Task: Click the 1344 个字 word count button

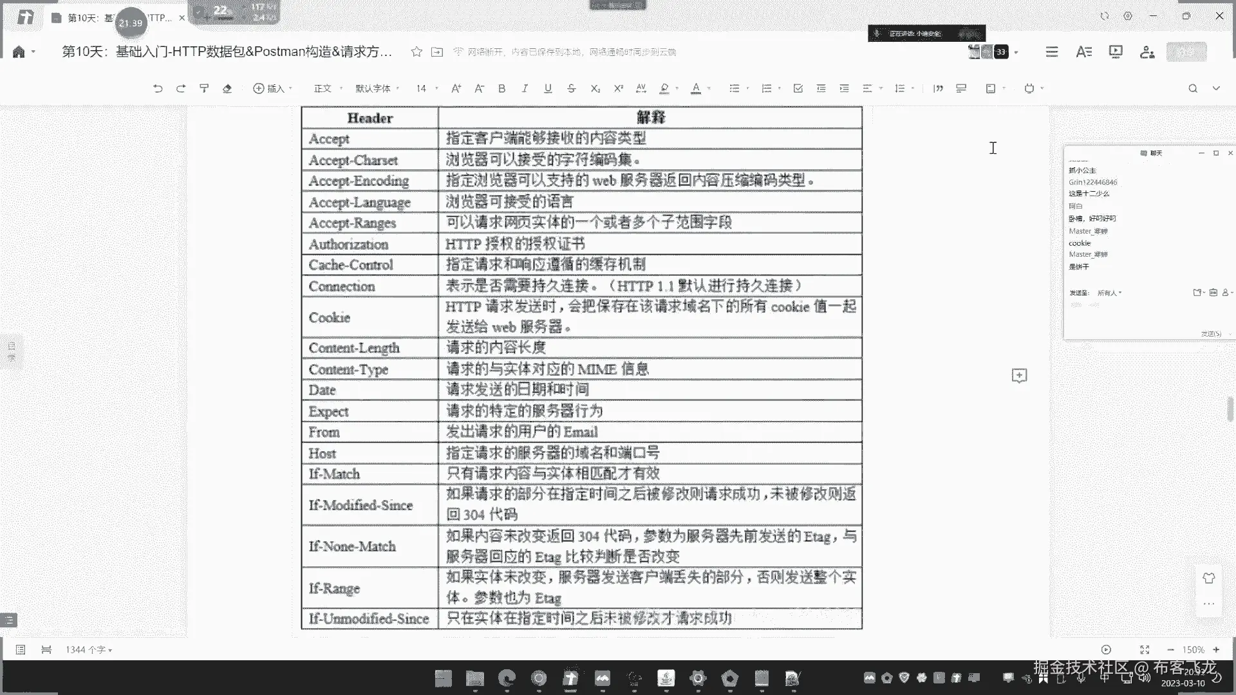Action: click(88, 650)
